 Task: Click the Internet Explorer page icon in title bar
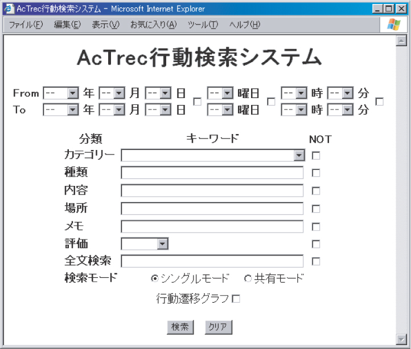(x=9, y=9)
